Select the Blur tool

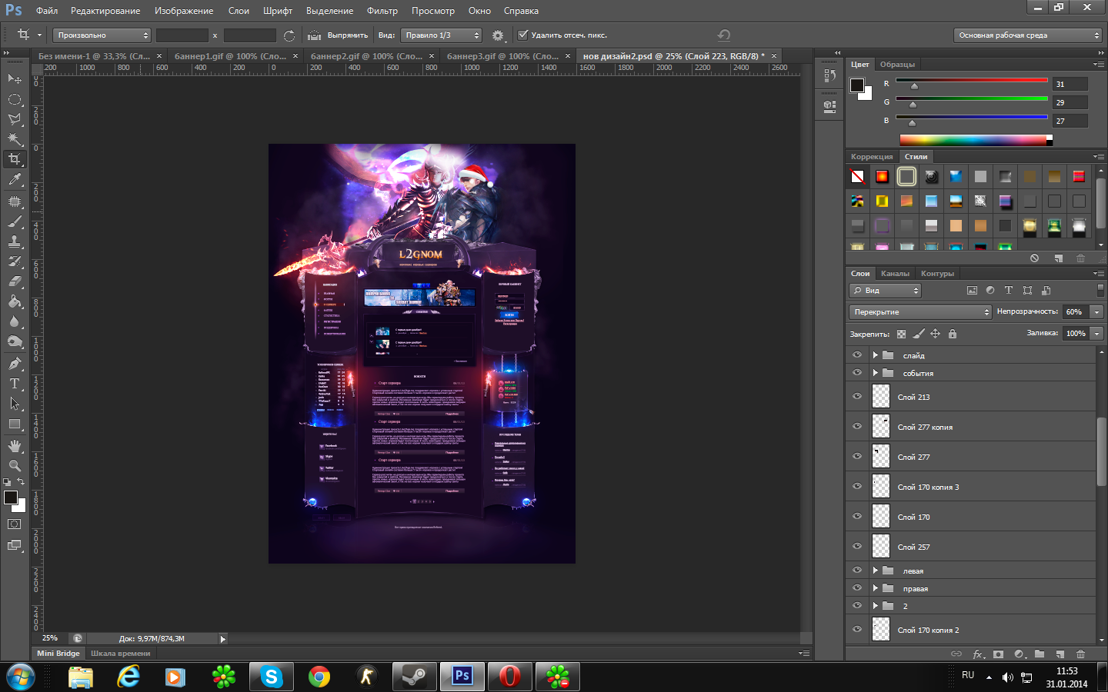15,321
